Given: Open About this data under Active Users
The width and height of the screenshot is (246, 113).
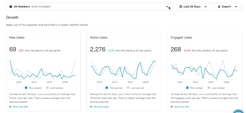Looking at the screenshot, I should pyautogui.click(x=101, y=107).
